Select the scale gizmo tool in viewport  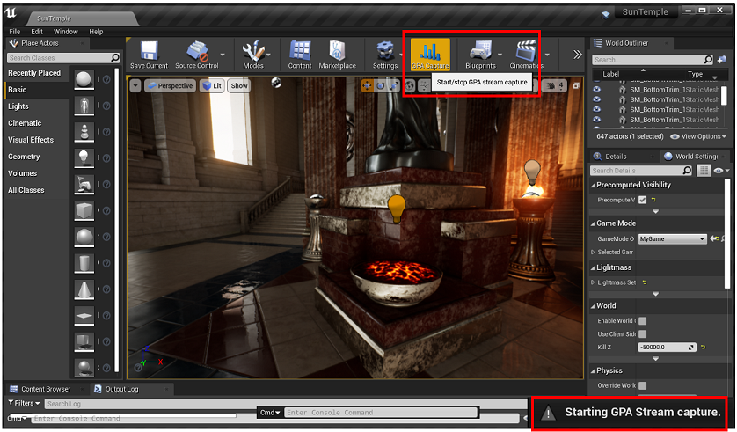click(x=394, y=85)
